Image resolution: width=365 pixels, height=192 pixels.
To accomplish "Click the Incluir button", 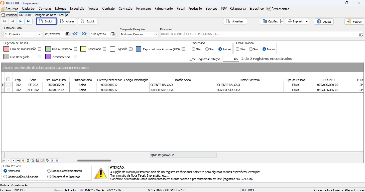I will tap(46, 21).
